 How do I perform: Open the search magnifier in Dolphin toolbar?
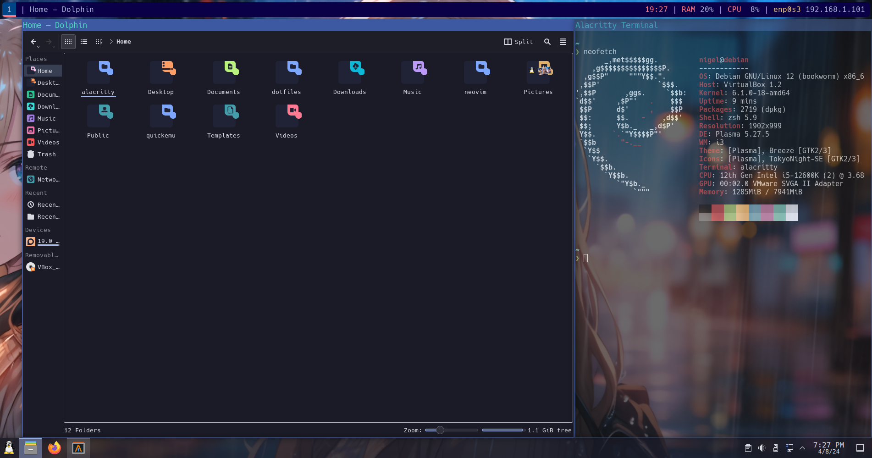547,42
